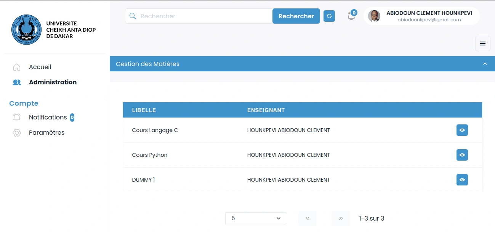Click the sidebar Notifications bell icon
Image resolution: width=495 pixels, height=232 pixels.
coord(17,118)
